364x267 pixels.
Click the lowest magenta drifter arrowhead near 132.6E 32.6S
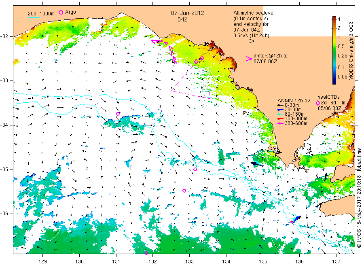175,61
